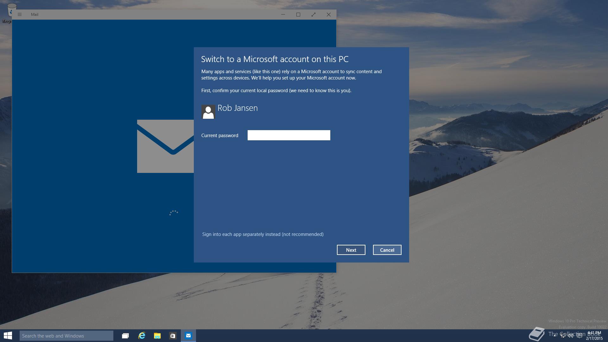Screen dimensions: 608x342
Task: Click the Mail window full-screen expand icon
Action: (x=313, y=15)
